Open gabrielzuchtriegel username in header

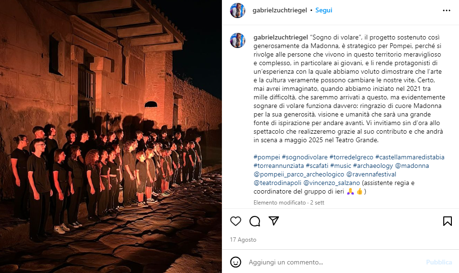[279, 10]
